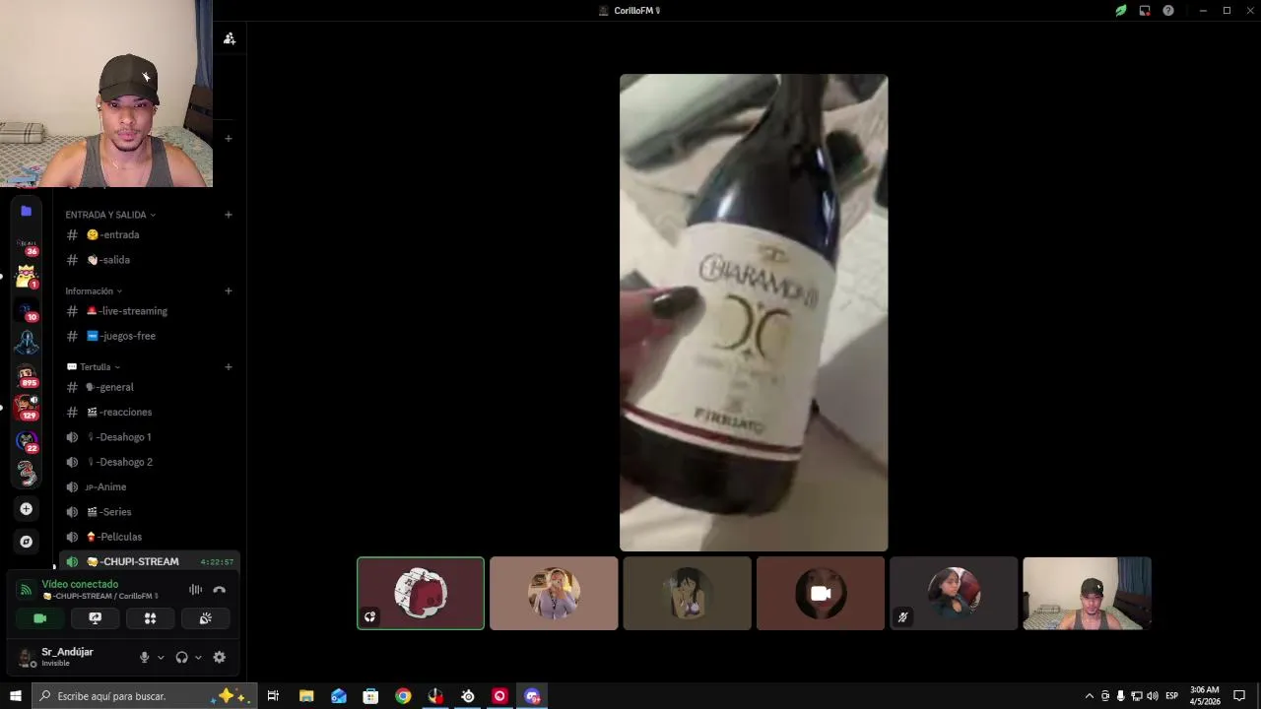Open the -salida text channel

148,260
